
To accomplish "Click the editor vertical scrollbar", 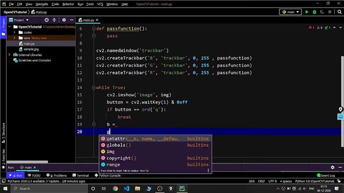I will pos(342,101).
